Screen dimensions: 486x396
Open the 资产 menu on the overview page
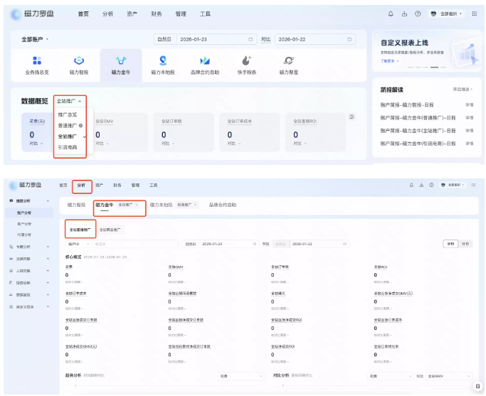pyautogui.click(x=132, y=14)
